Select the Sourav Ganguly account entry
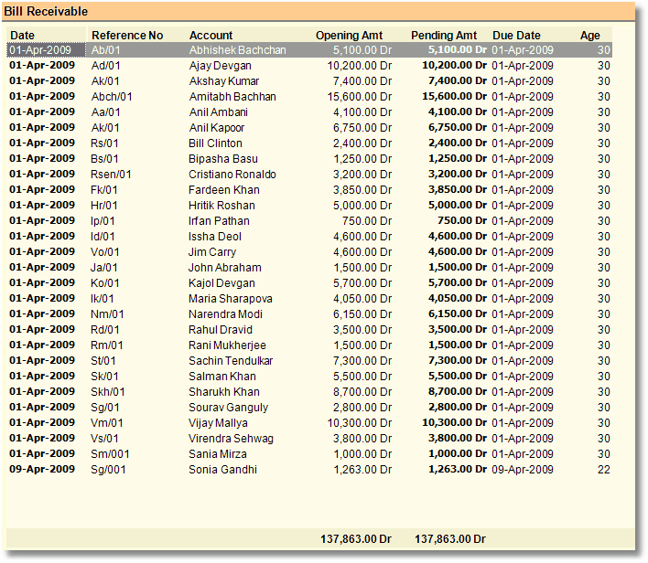This screenshot has height=563, width=648. click(x=229, y=408)
